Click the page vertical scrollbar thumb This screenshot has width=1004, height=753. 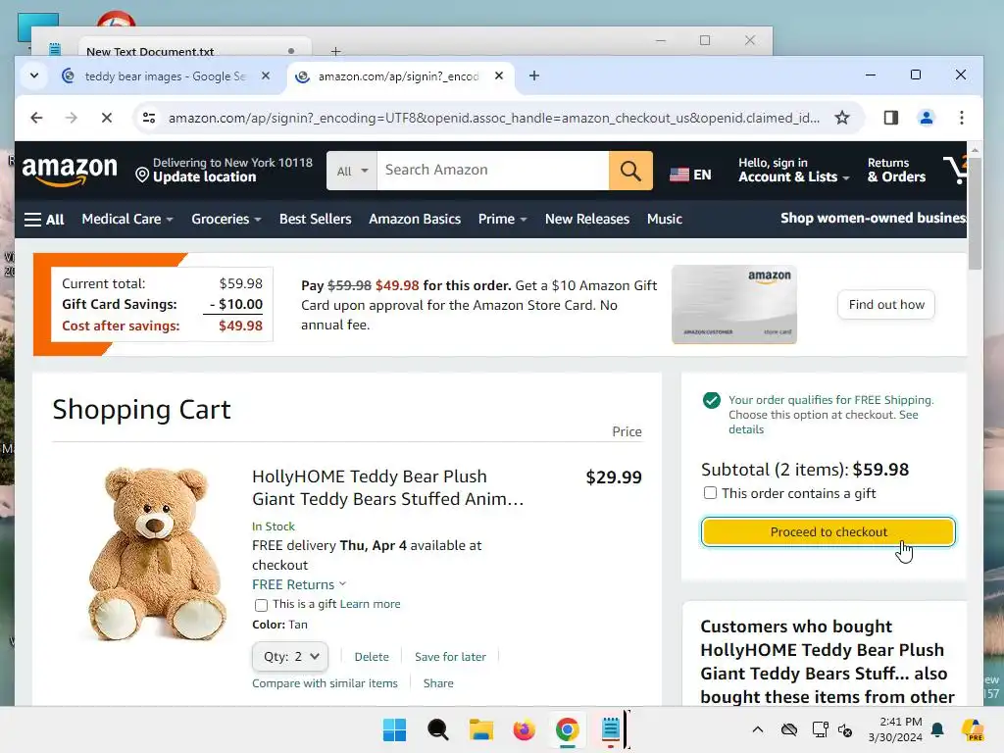click(x=975, y=212)
